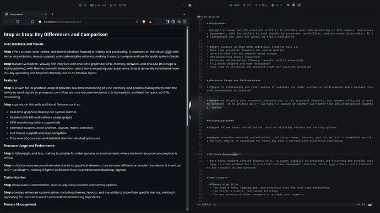Image resolution: width=380 pixels, height=213 pixels.
Task: Click the preview page vertical scrollbar thumb
Action: 187,77
